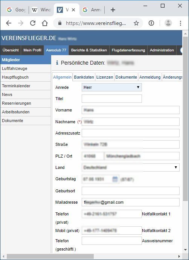Click the info icon beside Persönliche Daten

[57, 63]
